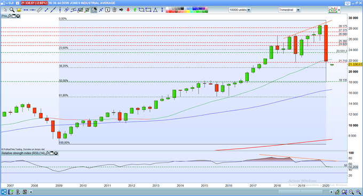Choose the long trend line tool
Viewport: 363px width, 196px height.
tap(53, 10)
